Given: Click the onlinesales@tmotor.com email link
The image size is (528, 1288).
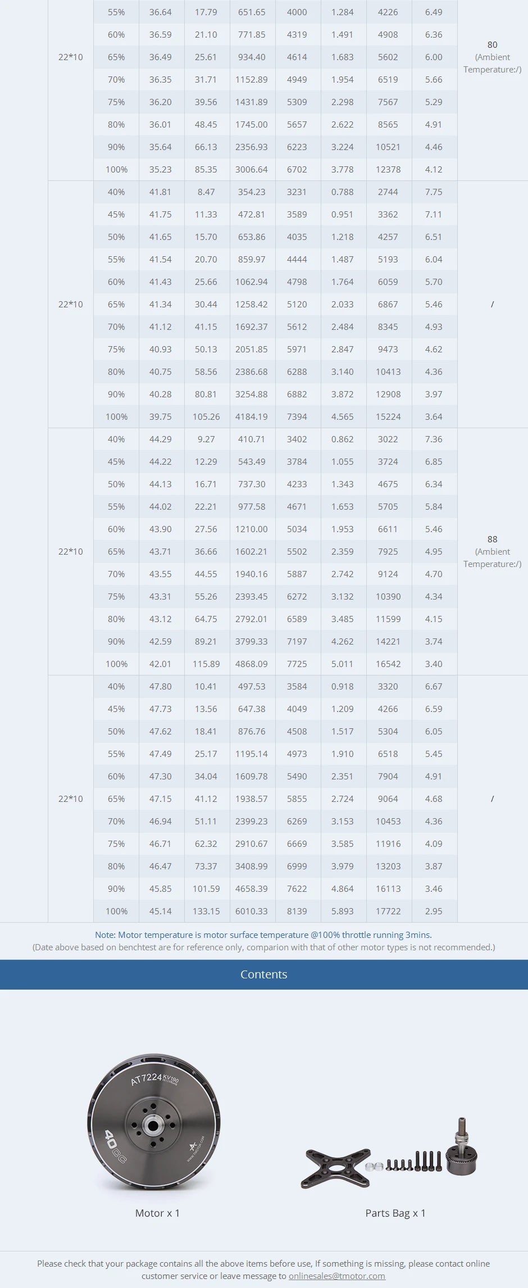Looking at the screenshot, I should pyautogui.click(x=336, y=1276).
